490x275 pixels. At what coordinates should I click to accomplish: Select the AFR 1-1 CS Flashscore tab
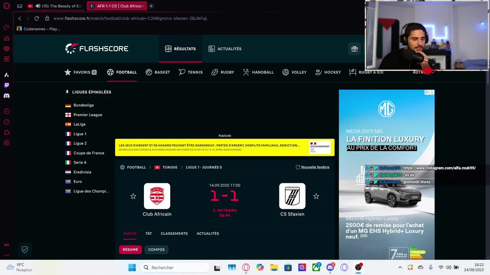click(x=116, y=6)
